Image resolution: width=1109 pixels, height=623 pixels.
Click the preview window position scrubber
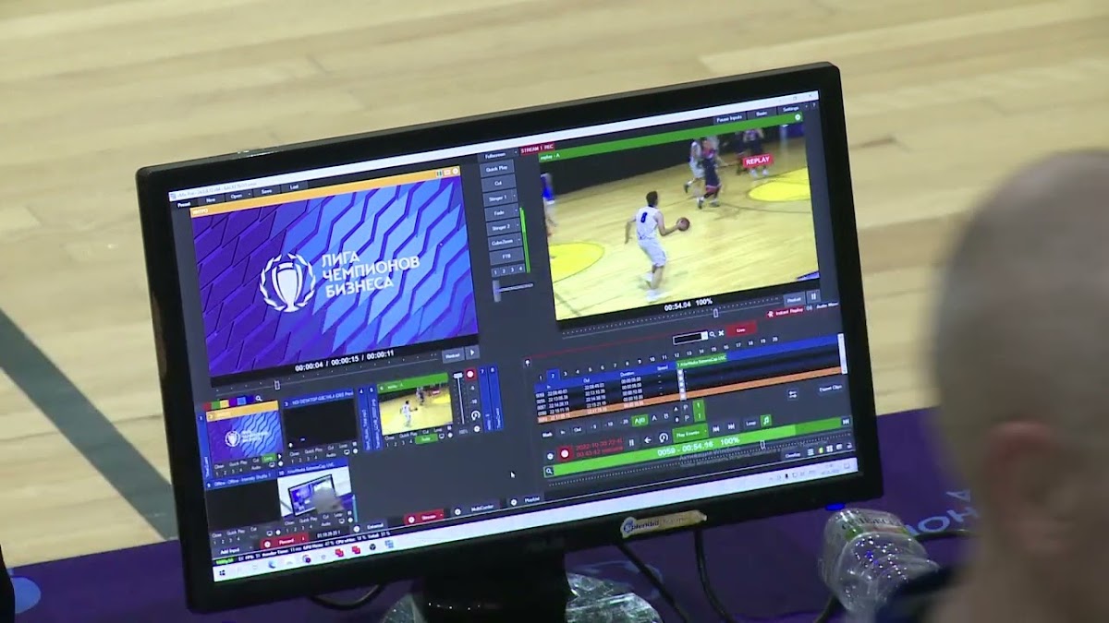pos(277,385)
